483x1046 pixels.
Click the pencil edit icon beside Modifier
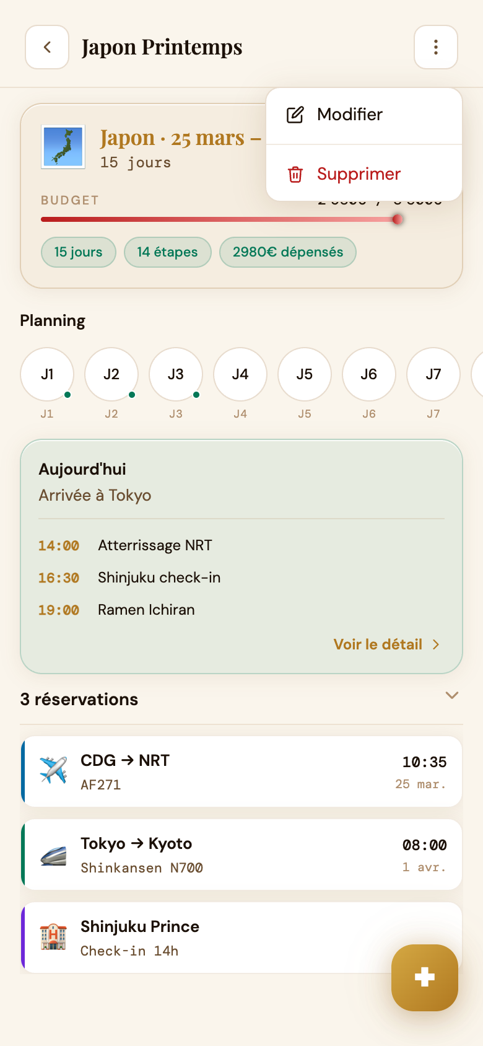[x=295, y=115]
